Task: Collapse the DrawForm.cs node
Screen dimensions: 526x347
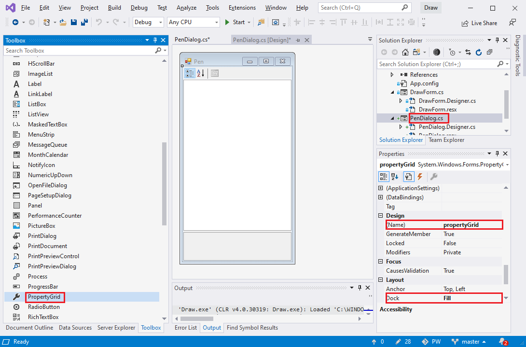Action: [392, 92]
